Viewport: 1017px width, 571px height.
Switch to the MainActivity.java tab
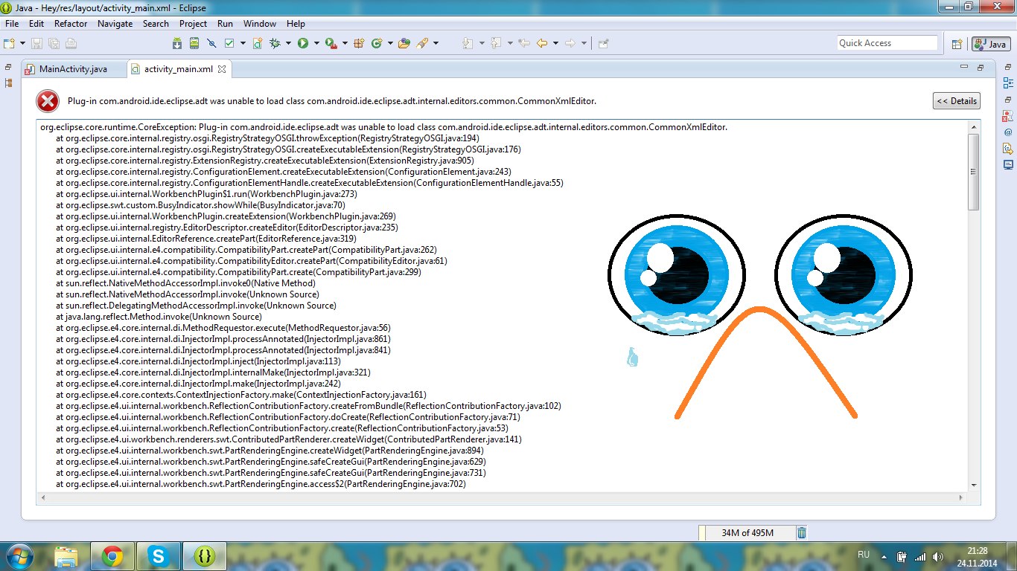click(72, 69)
